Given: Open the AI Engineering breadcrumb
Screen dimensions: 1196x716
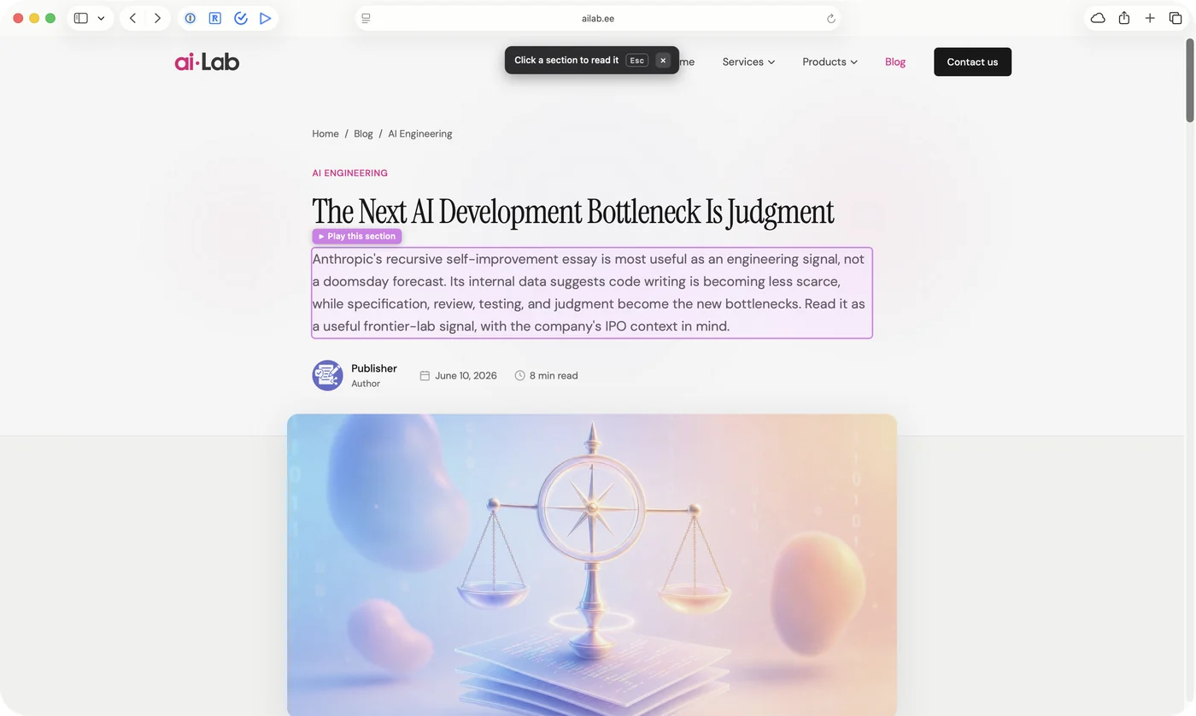Looking at the screenshot, I should coord(420,133).
